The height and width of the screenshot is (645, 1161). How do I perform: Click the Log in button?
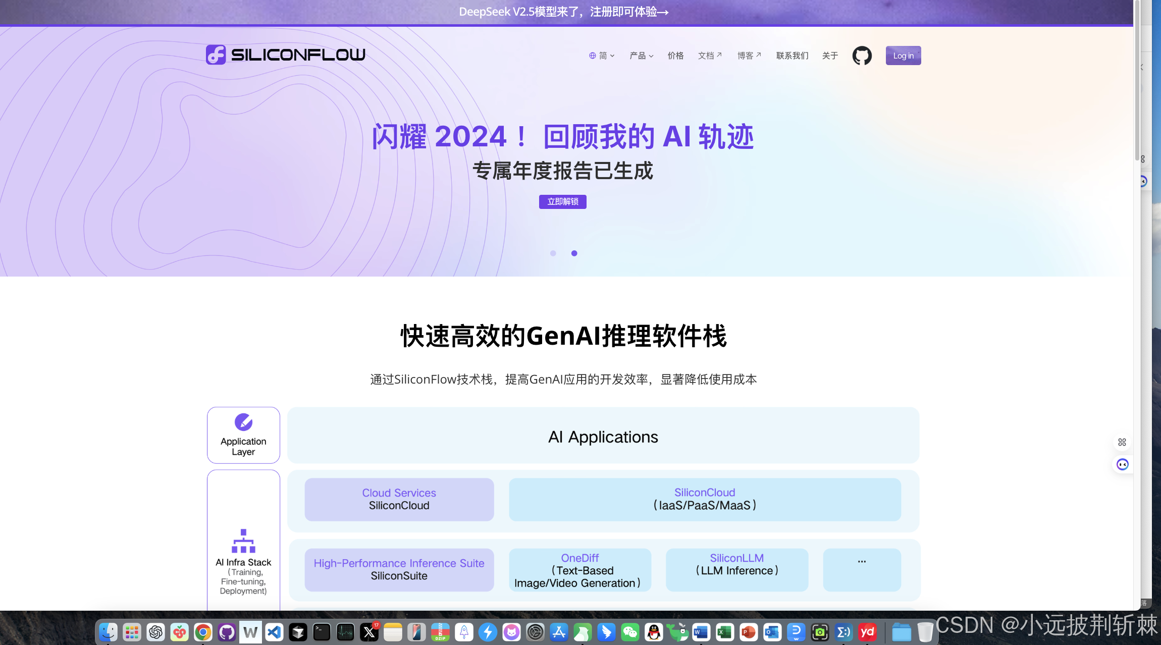tap(903, 56)
